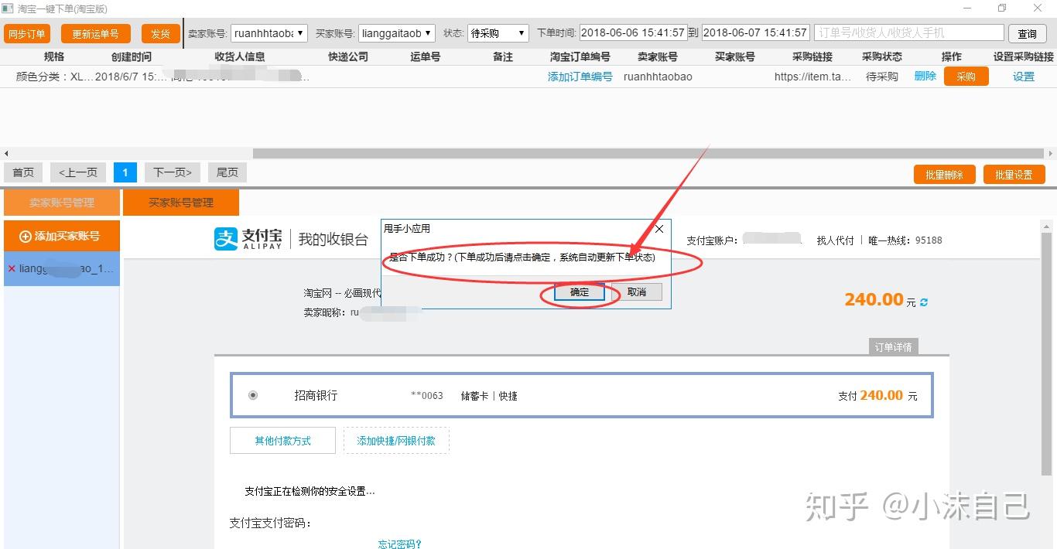The image size is (1057, 549).
Task: Click the 备注 column header
Action: tap(503, 56)
